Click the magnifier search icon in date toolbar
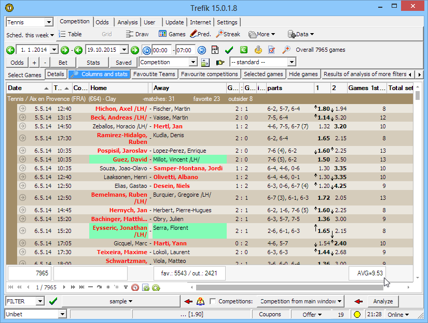Screen dimensions: 428x323 [x=286, y=50]
